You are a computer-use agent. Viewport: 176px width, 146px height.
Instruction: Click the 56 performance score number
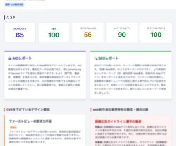coord(88,35)
